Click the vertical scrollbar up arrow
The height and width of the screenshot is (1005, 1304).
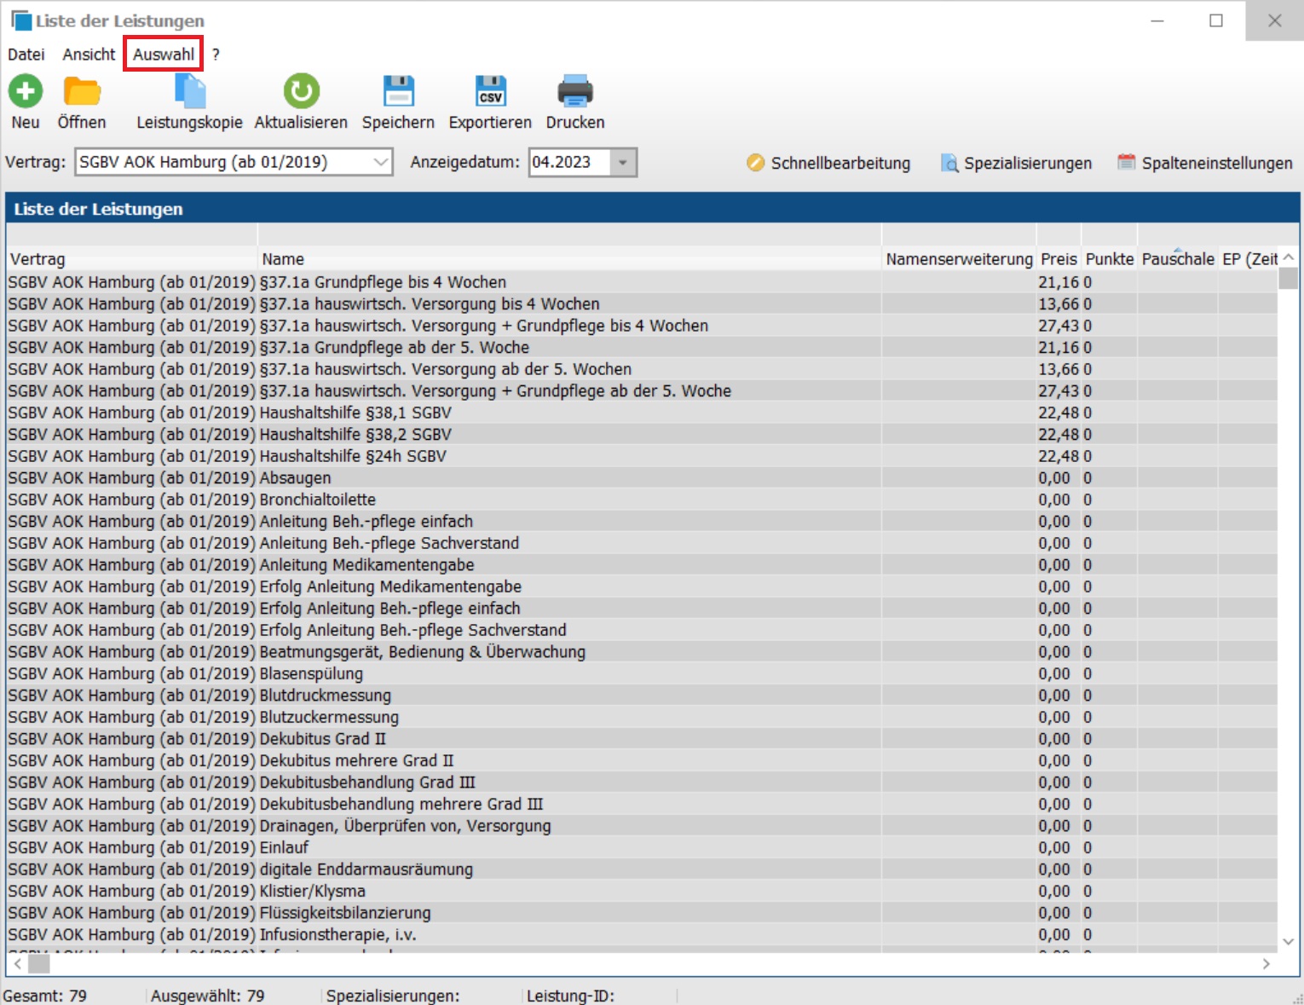(1288, 257)
